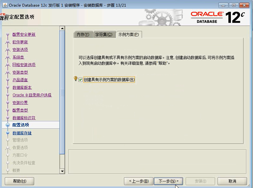Viewport: 253px width, 188px height.
Task: Click the sidebar vertical scrollbar thumb
Action: 62,93
